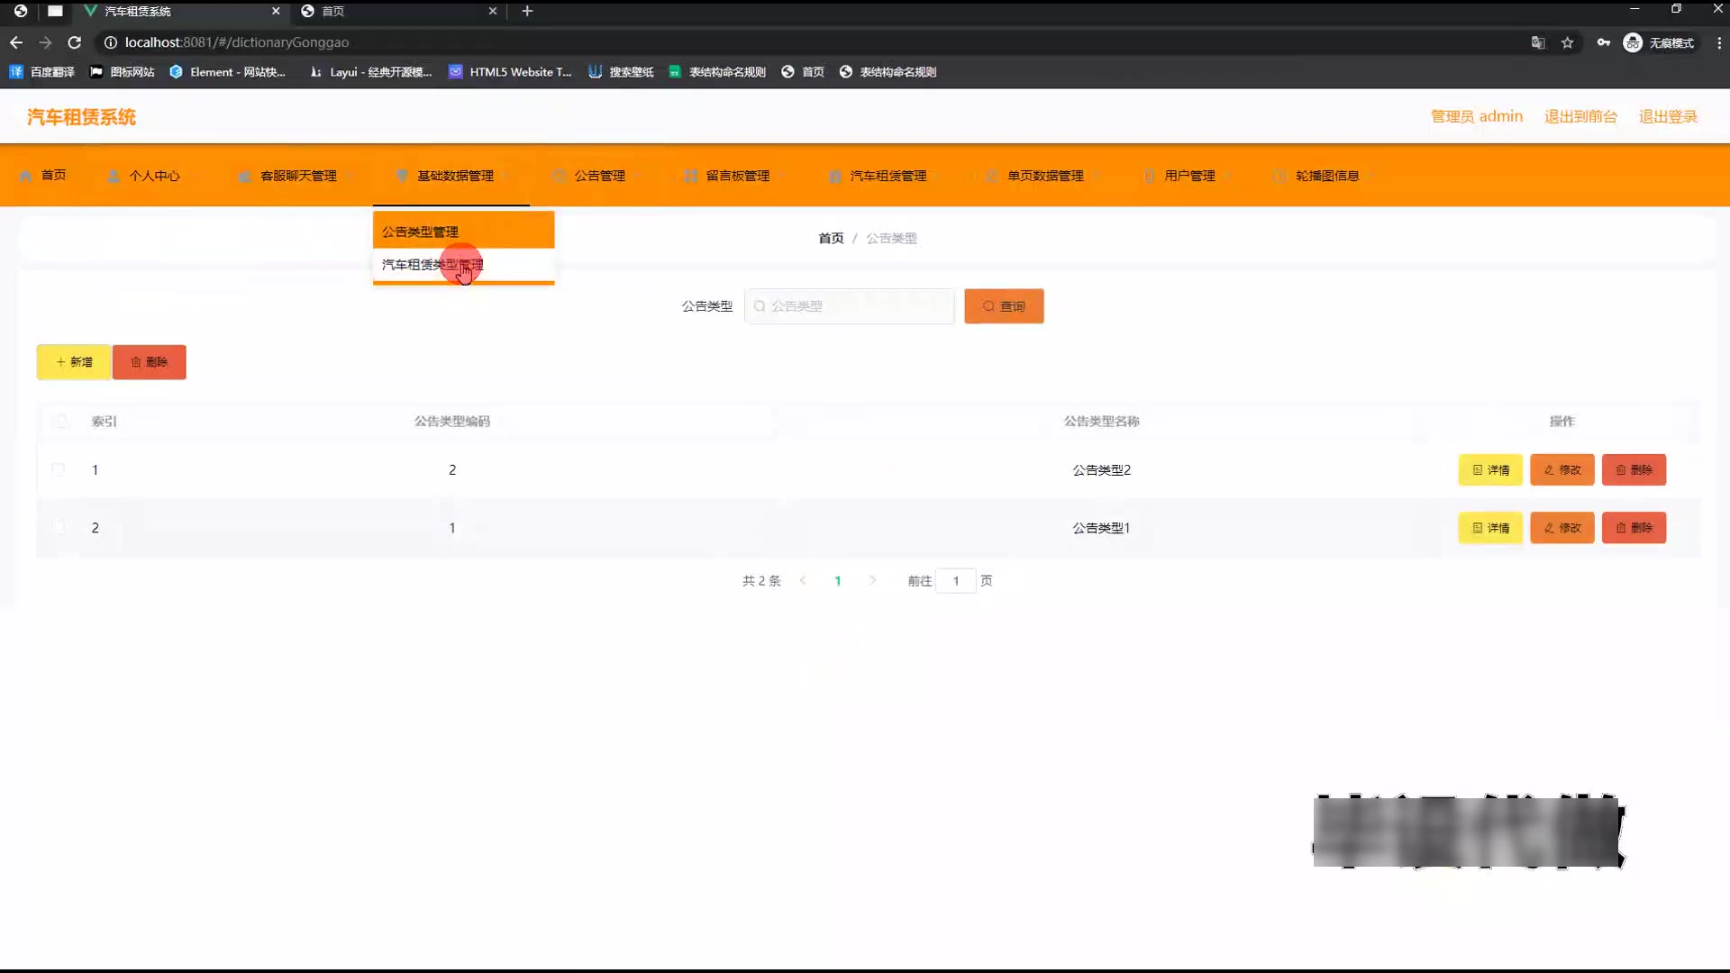This screenshot has width=1730, height=973.
Task: Click the translate page icon
Action: [x=1538, y=42]
